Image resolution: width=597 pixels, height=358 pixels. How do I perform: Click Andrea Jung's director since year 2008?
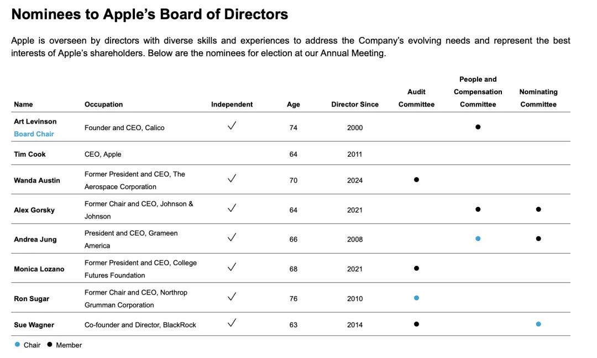click(x=355, y=239)
